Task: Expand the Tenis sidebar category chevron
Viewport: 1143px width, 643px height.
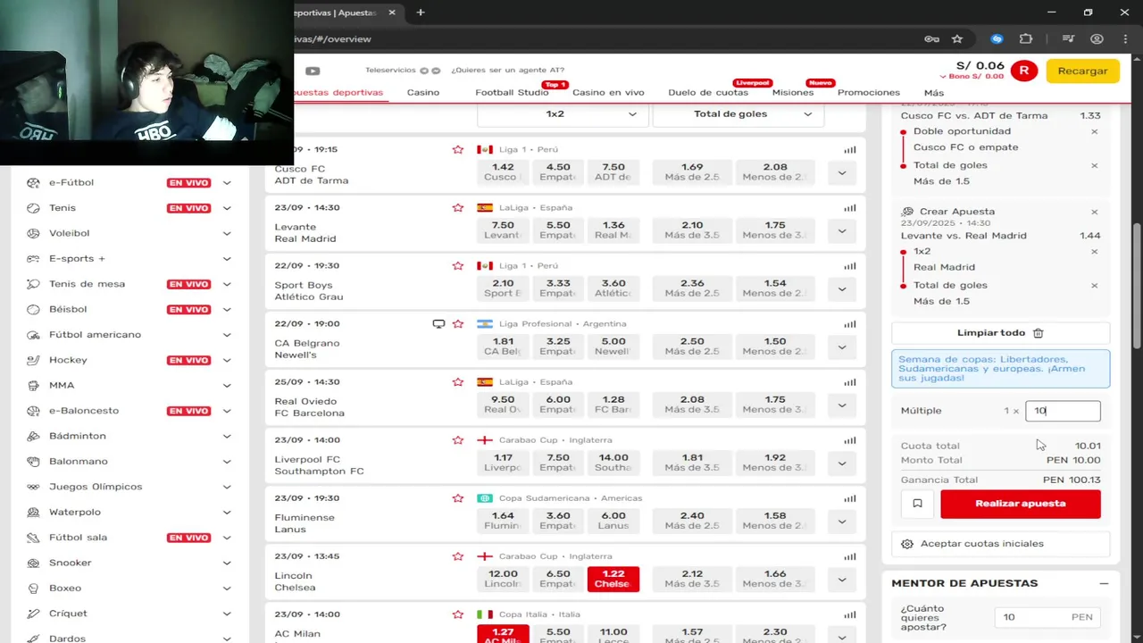Action: (x=227, y=208)
